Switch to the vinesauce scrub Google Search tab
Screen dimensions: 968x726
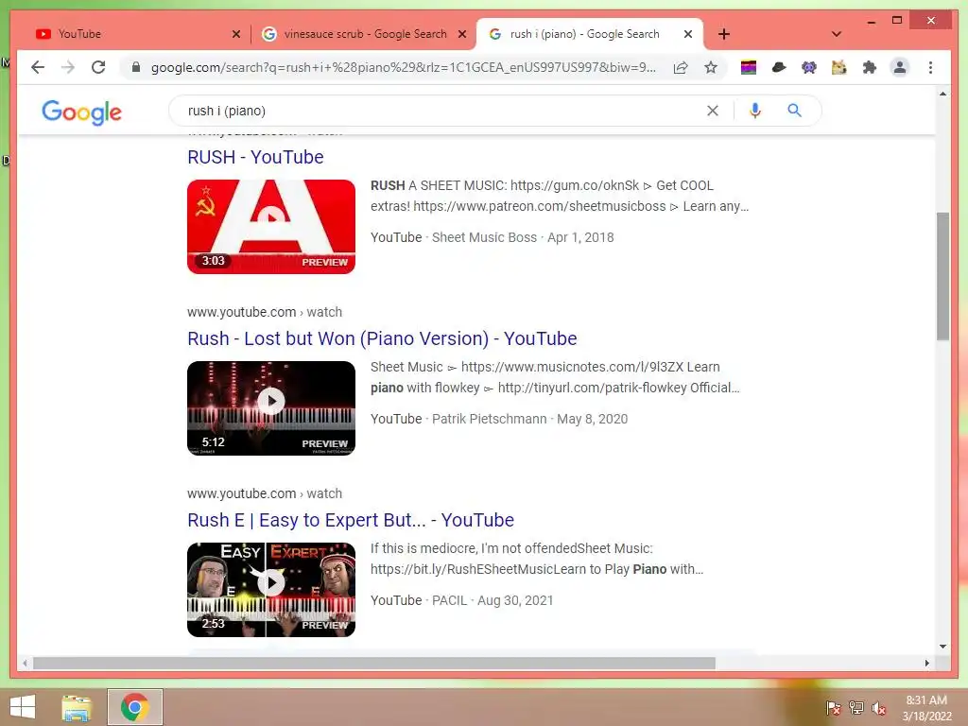pos(363,34)
